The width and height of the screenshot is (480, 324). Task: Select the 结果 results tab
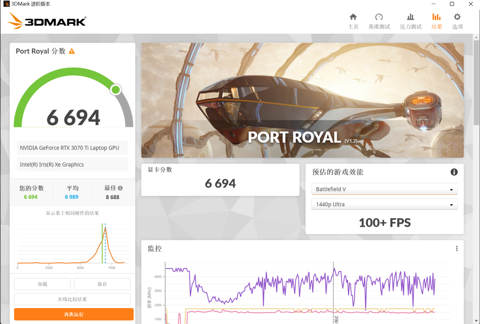point(436,21)
